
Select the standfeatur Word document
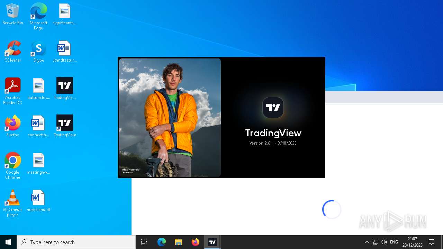tap(64, 52)
